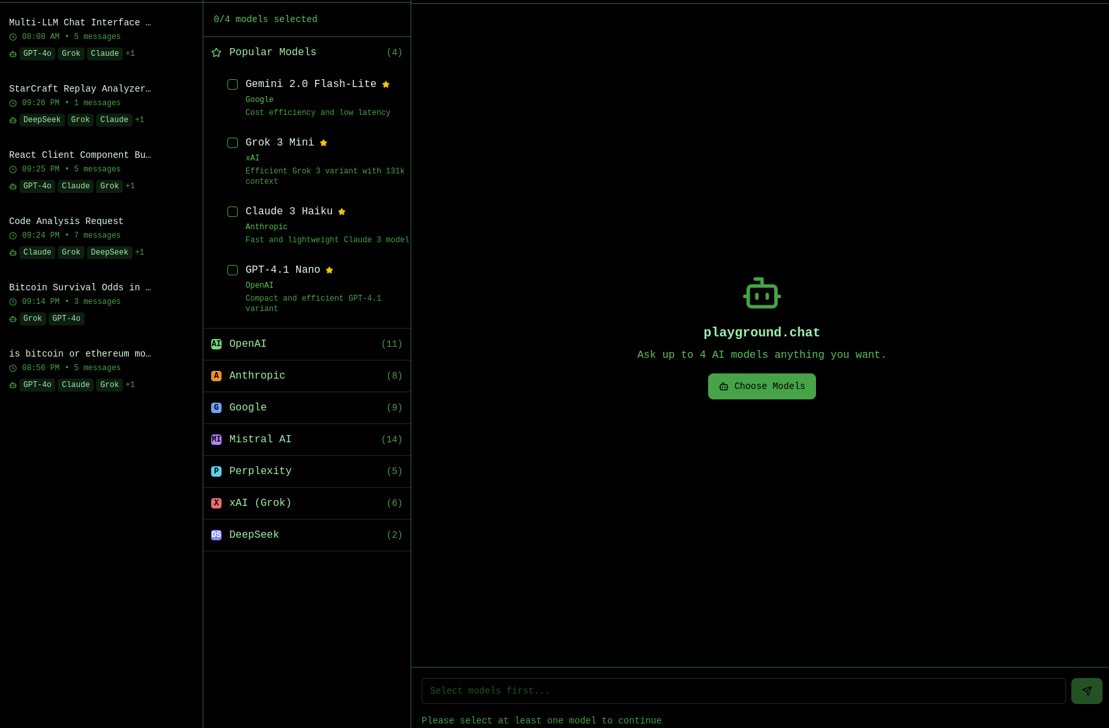
Task: Click the robot icon in StarCraft Replay row
Action: (x=13, y=120)
